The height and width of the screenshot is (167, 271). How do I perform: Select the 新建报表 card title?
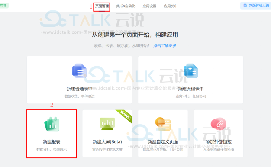coord(52,142)
